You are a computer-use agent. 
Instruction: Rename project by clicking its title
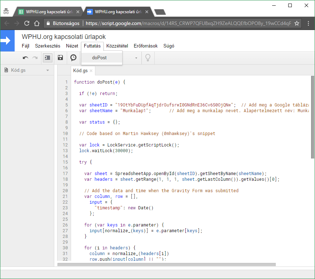[x=64, y=37]
